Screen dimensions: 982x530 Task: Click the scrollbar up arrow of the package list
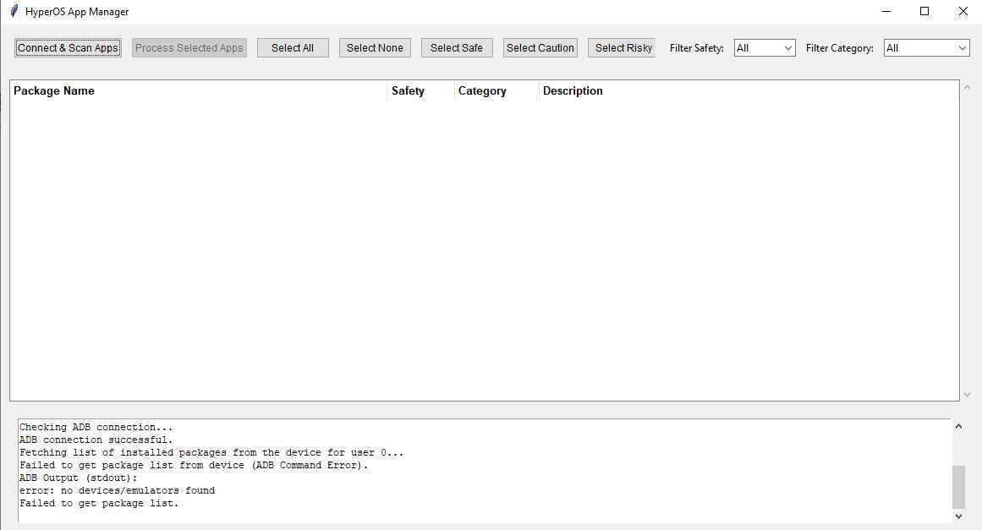click(x=966, y=85)
